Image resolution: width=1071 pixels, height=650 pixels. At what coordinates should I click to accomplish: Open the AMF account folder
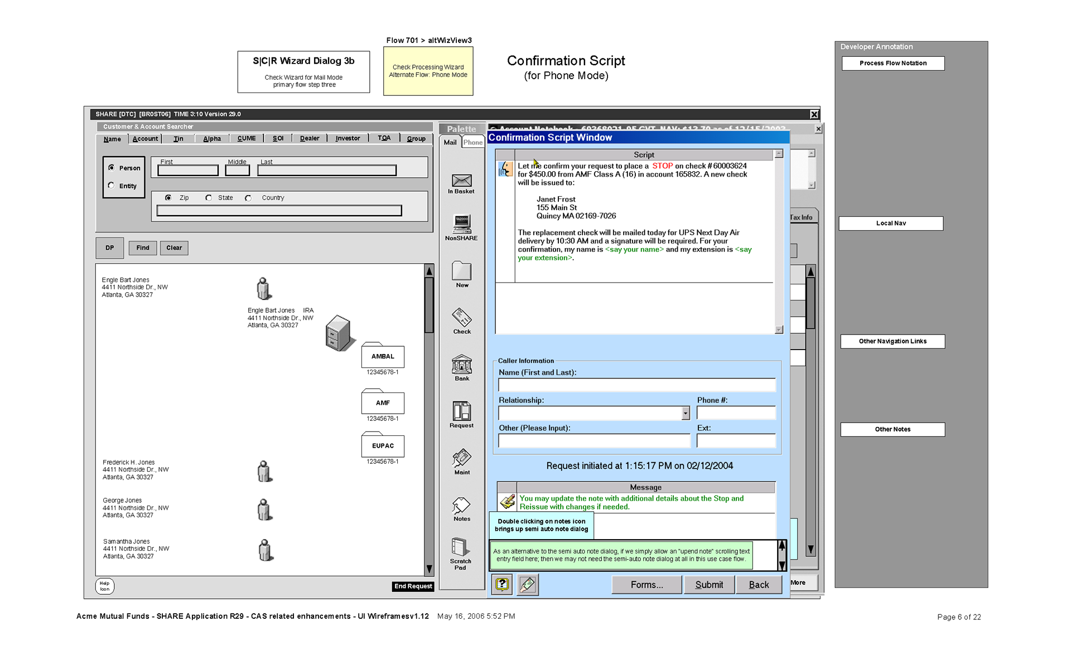(x=383, y=402)
